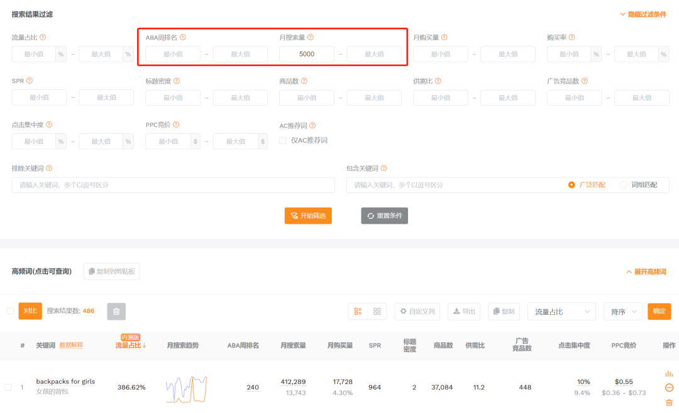Click help icon next to 购买率 filter
The width and height of the screenshot is (679, 413).
pos(571,37)
